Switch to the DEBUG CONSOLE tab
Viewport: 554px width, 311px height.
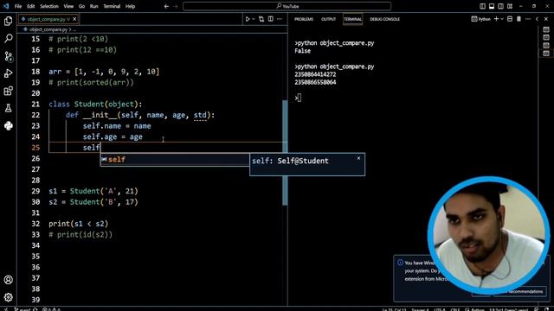(x=384, y=19)
